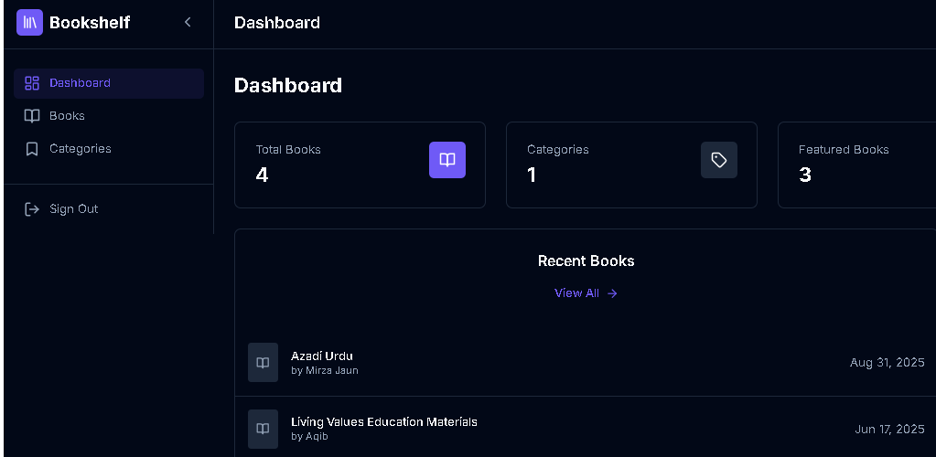Image resolution: width=936 pixels, height=457 pixels.
Task: Select the Featured Books stat card
Action: [x=855, y=165]
